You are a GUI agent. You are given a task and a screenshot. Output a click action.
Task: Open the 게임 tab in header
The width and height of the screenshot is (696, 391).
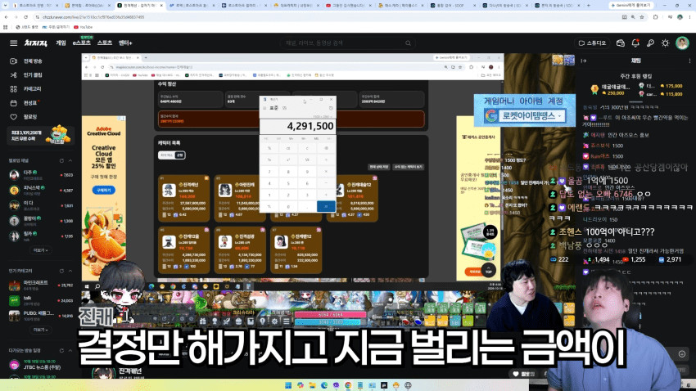(61, 43)
